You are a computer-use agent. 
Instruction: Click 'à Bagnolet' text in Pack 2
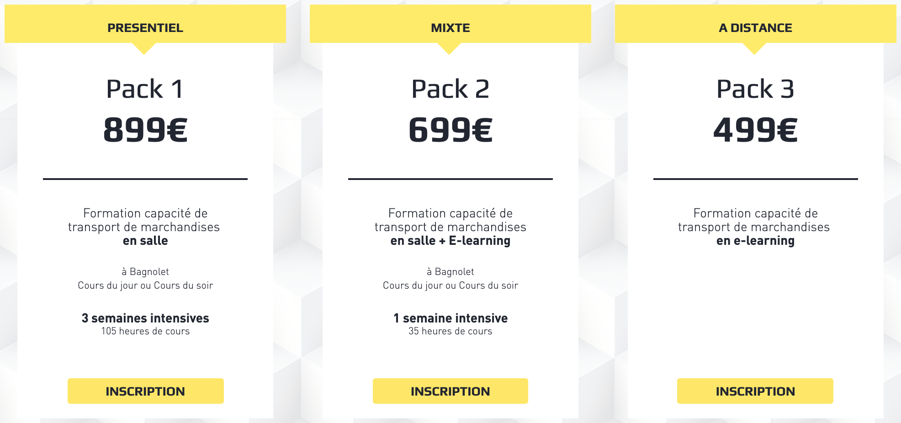450,272
